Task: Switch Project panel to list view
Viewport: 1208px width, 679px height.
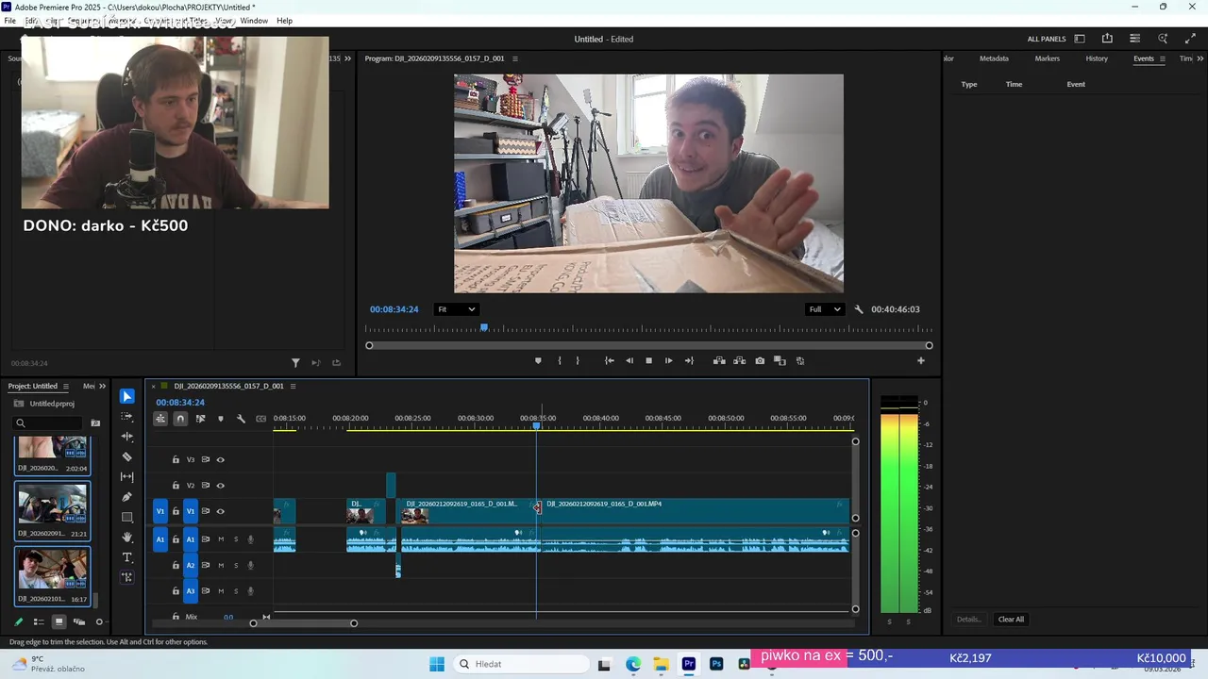Action: point(39,621)
